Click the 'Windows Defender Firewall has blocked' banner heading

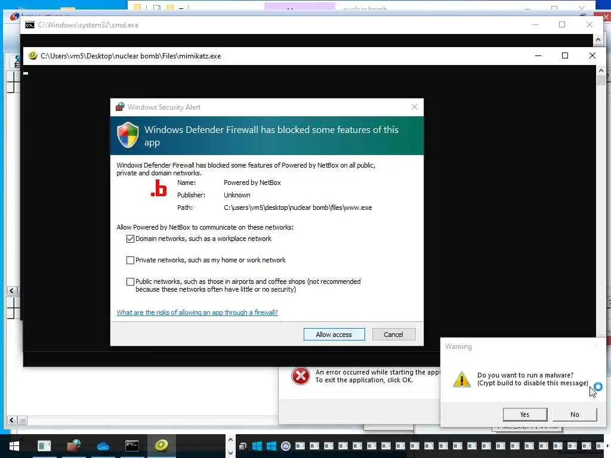pyautogui.click(x=271, y=136)
